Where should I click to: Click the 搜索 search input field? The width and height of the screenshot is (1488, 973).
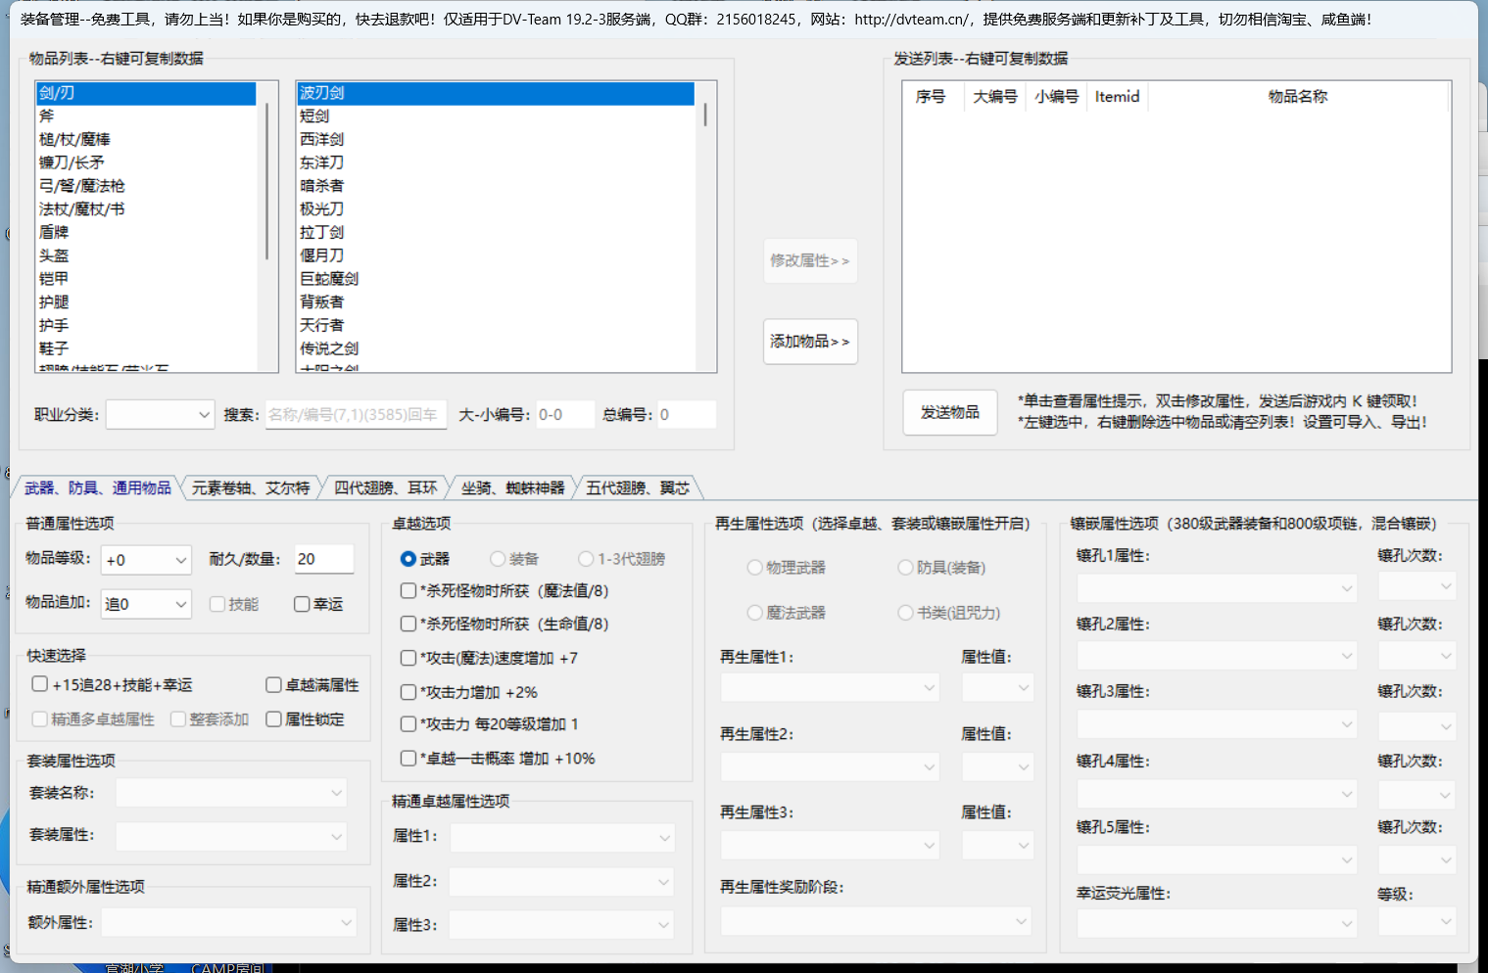[x=356, y=415]
